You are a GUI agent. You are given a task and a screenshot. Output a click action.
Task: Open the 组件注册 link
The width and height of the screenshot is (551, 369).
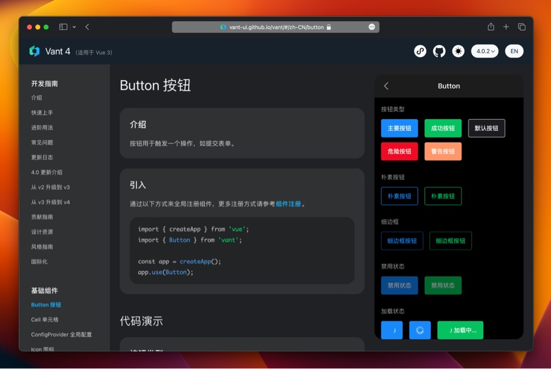coord(289,204)
